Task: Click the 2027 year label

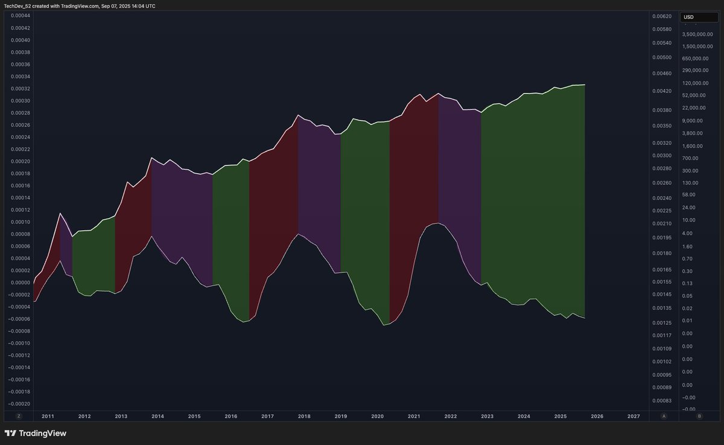Action: click(x=634, y=417)
